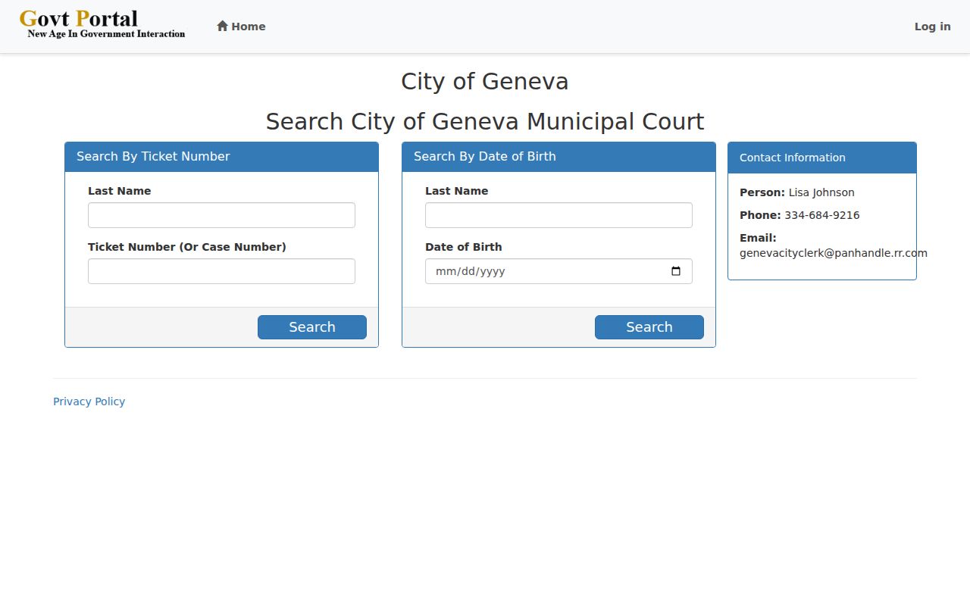Click the Date of Birth input
Image resolution: width=970 pixels, height=606 pixels.
point(559,271)
